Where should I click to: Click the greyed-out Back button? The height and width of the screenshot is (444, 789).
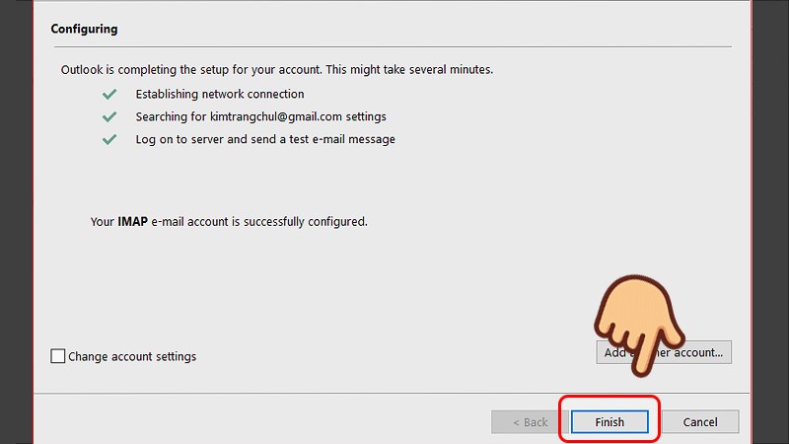[x=531, y=422]
